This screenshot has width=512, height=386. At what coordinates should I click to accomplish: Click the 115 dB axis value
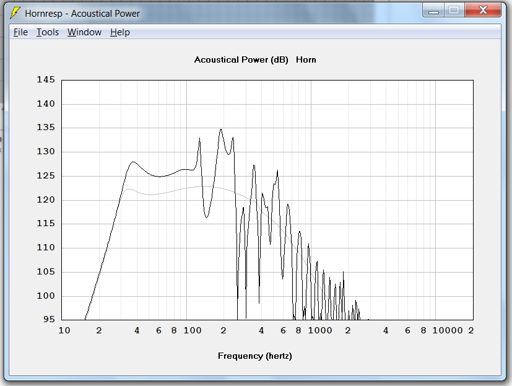click(46, 223)
